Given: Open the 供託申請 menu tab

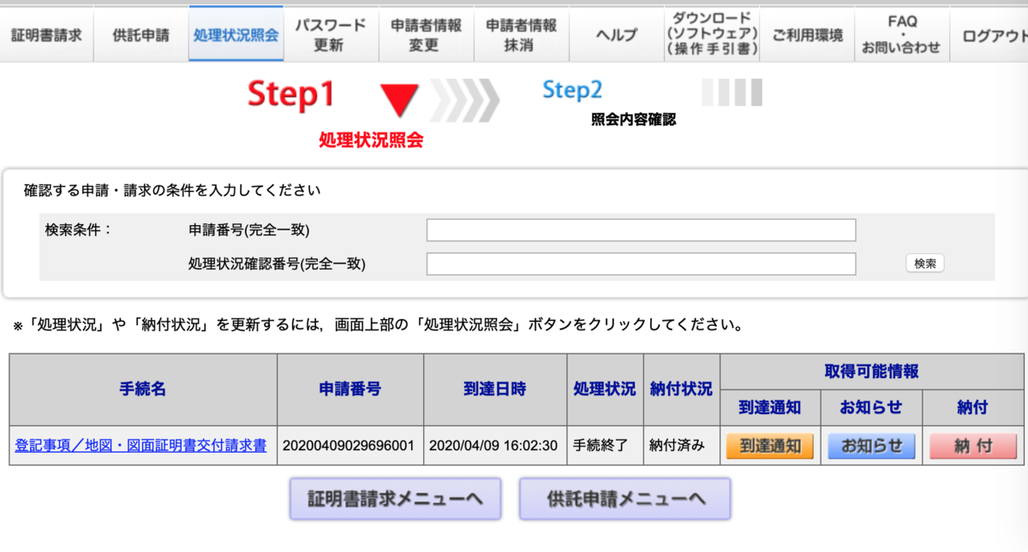Looking at the screenshot, I should (x=140, y=33).
